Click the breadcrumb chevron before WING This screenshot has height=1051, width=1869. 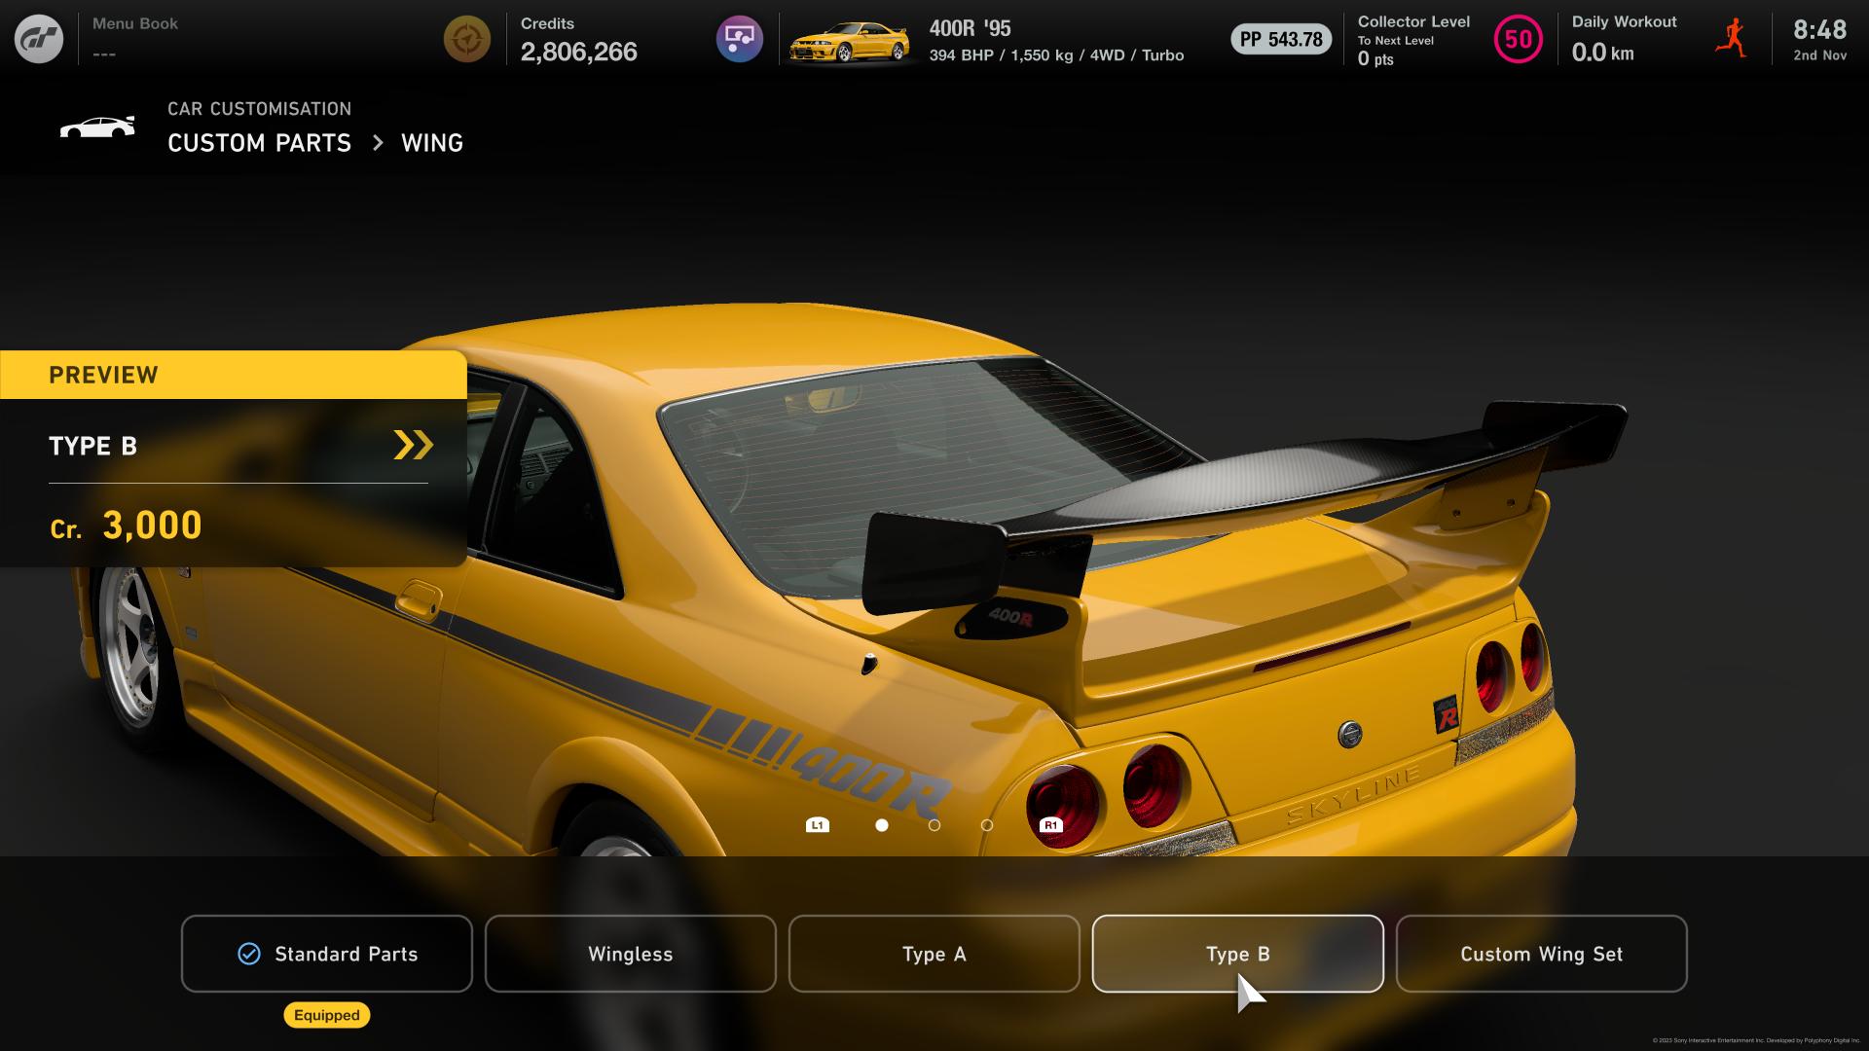(378, 143)
